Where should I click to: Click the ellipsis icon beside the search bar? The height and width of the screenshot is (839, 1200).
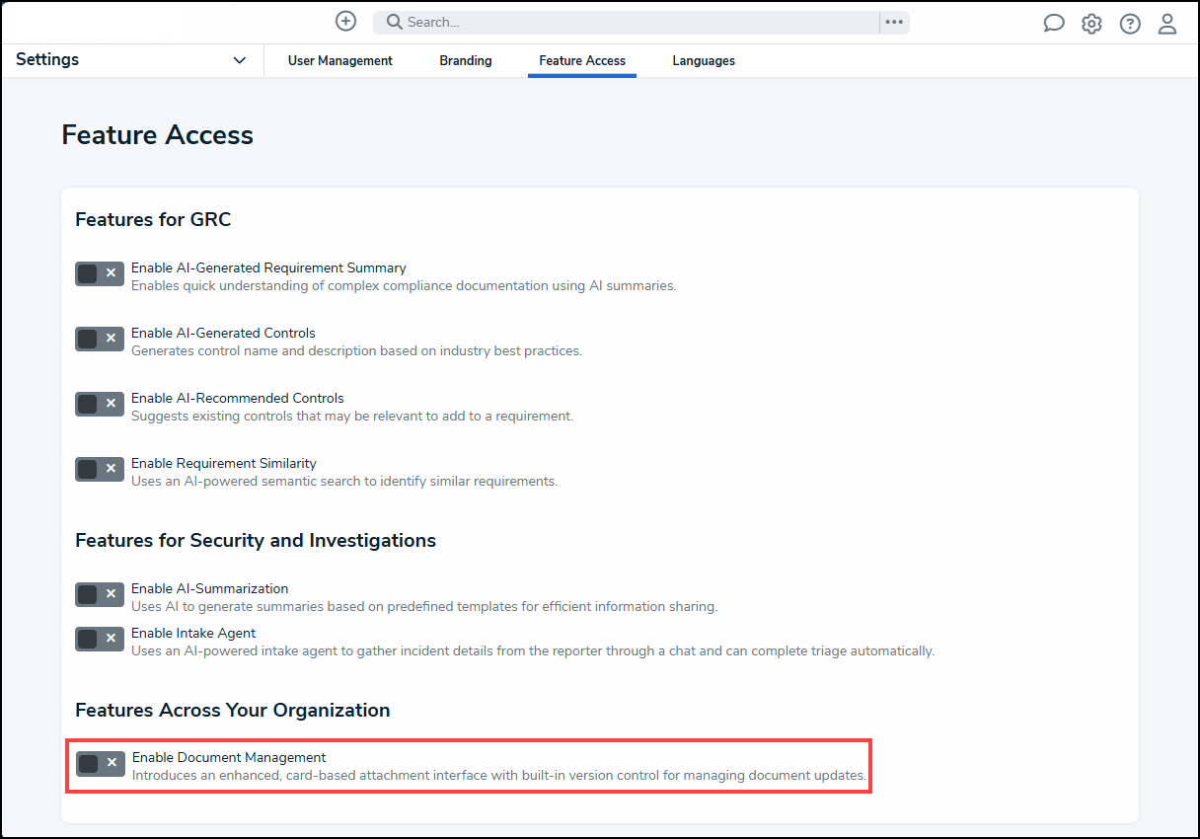(894, 21)
